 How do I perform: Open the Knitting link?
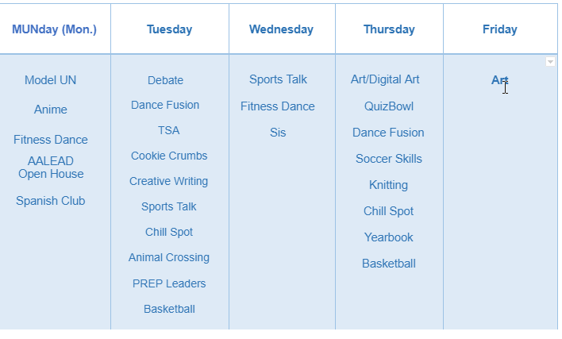[x=389, y=185]
